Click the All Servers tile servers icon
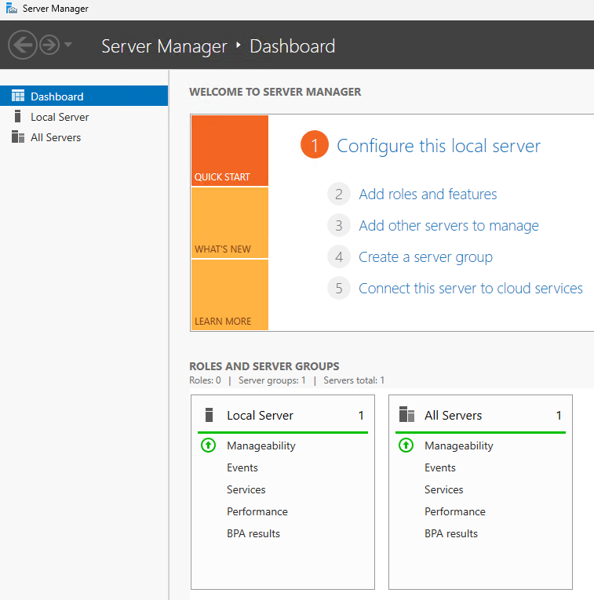594x600 pixels. [x=406, y=414]
